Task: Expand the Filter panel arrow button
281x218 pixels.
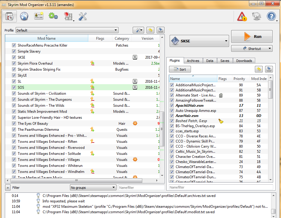Action: click(8, 188)
